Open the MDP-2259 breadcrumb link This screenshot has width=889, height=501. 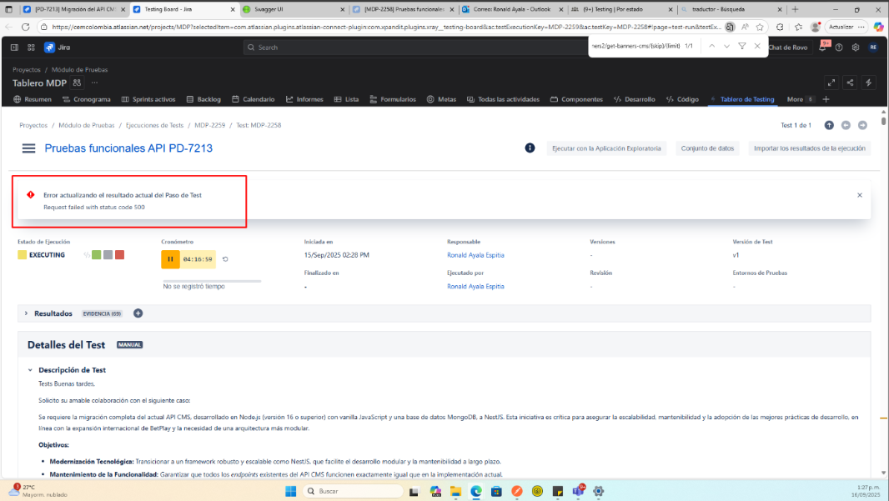tap(209, 125)
